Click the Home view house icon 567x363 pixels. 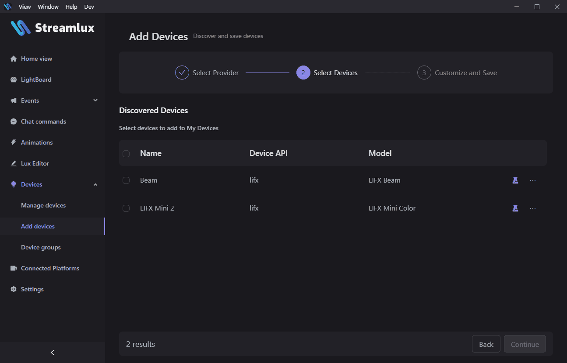13,59
